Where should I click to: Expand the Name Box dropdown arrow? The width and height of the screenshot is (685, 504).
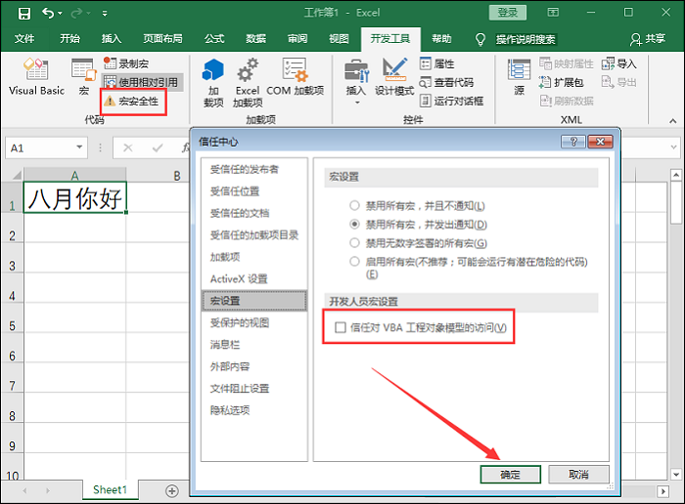click(x=79, y=147)
